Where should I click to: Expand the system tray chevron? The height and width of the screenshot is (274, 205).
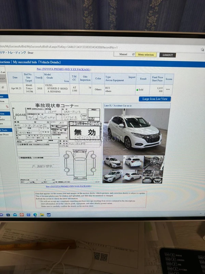coord(201,214)
